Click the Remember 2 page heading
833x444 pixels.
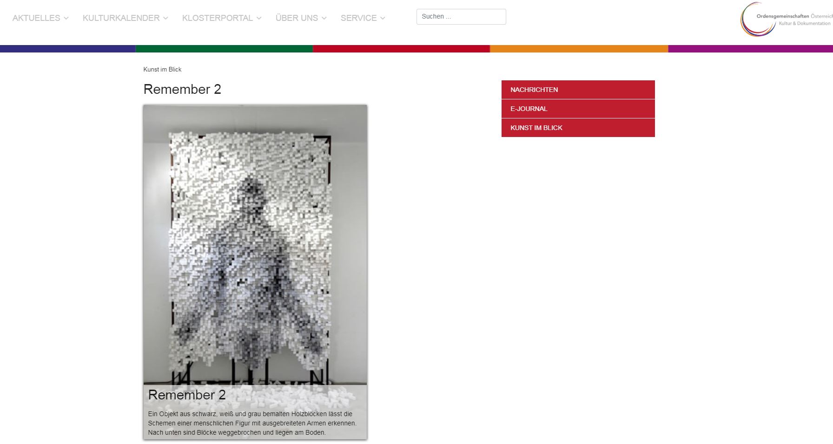[182, 89]
